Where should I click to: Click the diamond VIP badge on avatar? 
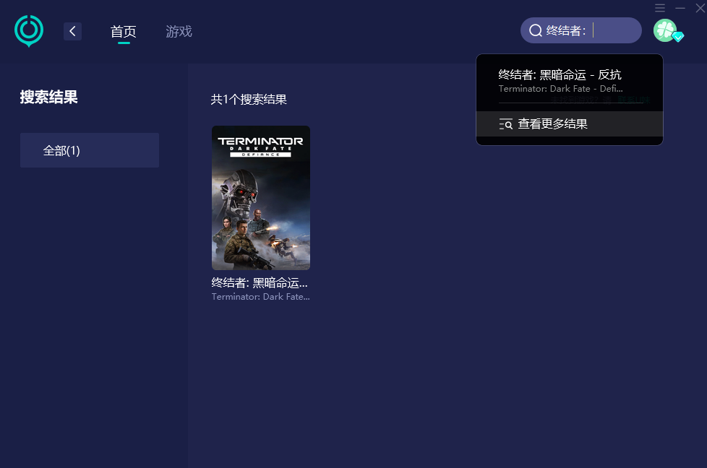tap(677, 37)
